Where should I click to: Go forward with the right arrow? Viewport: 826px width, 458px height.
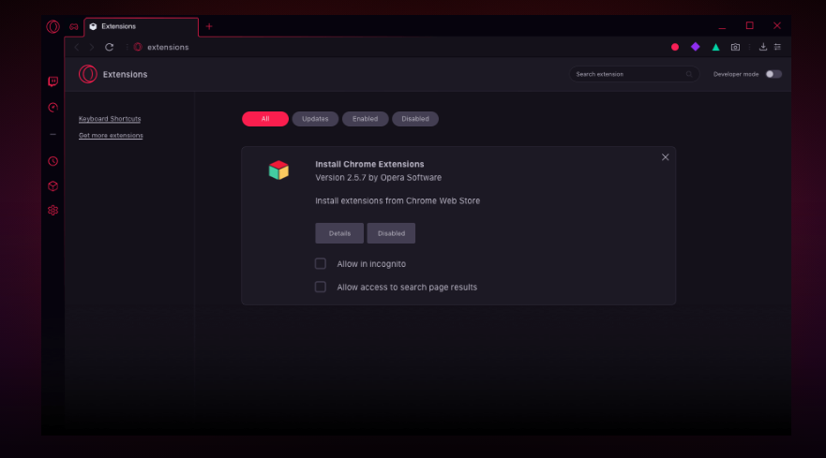(92, 48)
